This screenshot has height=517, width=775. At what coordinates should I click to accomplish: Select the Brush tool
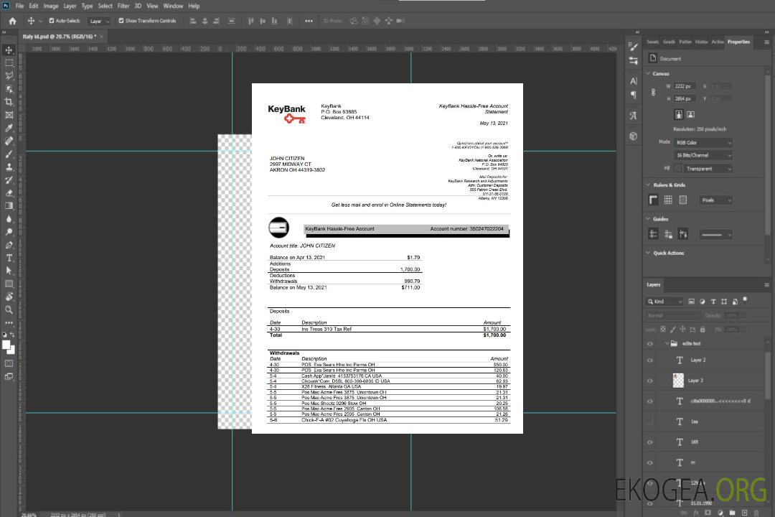(x=9, y=154)
